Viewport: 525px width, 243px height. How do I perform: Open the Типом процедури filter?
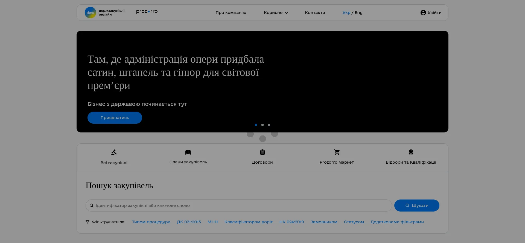coord(151,222)
